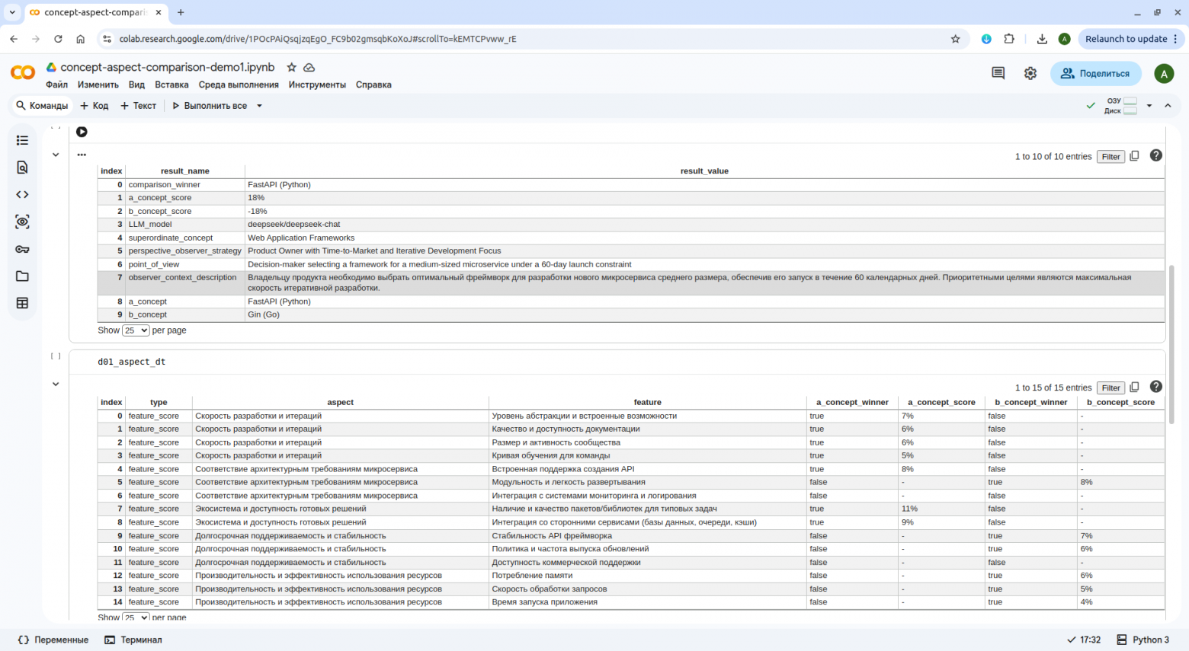Reload the browser page
This screenshot has height=651, width=1189.
coord(58,39)
